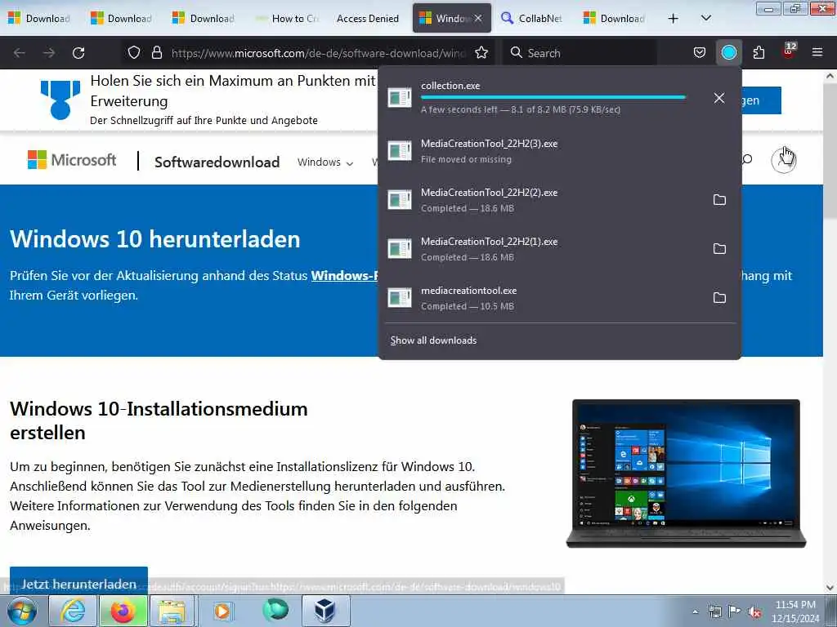
Task: Click the extension badge showing 12
Action: click(x=789, y=51)
